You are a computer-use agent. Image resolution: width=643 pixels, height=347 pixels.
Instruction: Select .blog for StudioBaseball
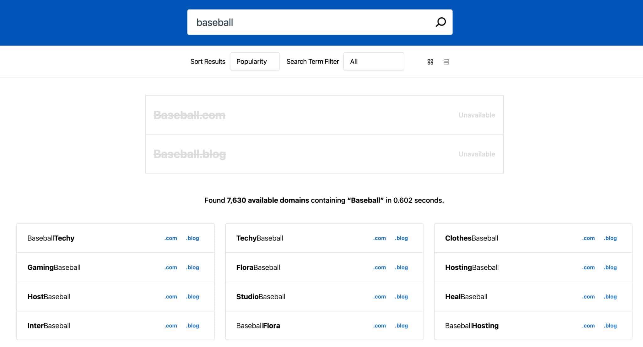click(401, 297)
